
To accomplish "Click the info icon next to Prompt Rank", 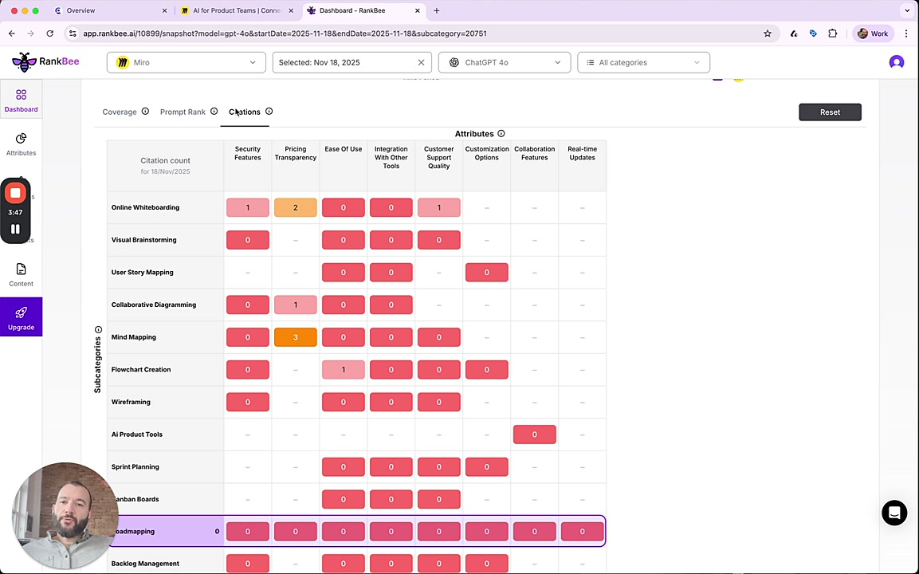I will (214, 112).
